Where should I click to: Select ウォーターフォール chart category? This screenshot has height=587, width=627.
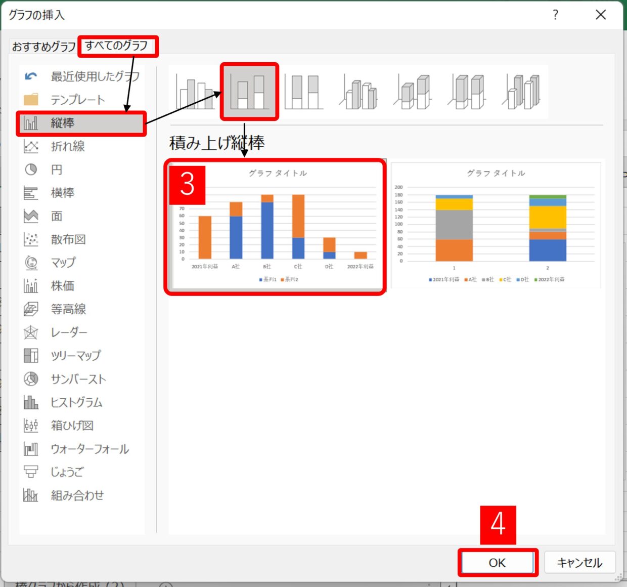tap(89, 449)
